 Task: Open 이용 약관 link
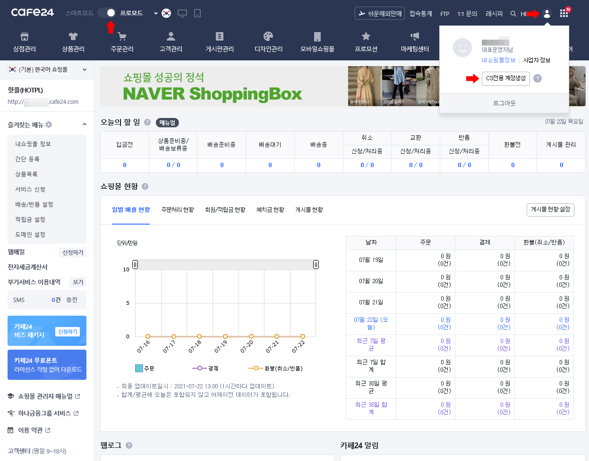coord(30,430)
